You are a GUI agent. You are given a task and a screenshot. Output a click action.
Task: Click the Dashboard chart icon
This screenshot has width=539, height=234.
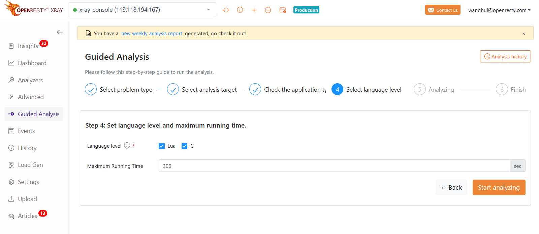point(11,63)
